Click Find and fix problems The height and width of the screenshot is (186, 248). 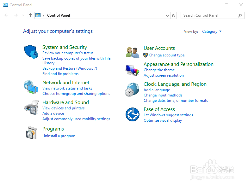pyautogui.click(x=60, y=74)
